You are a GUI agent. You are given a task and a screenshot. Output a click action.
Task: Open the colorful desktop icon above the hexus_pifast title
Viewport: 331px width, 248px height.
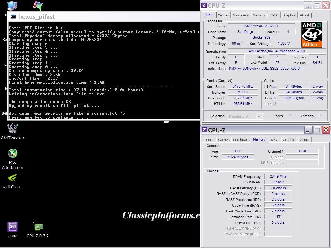pyautogui.click(x=37, y=5)
